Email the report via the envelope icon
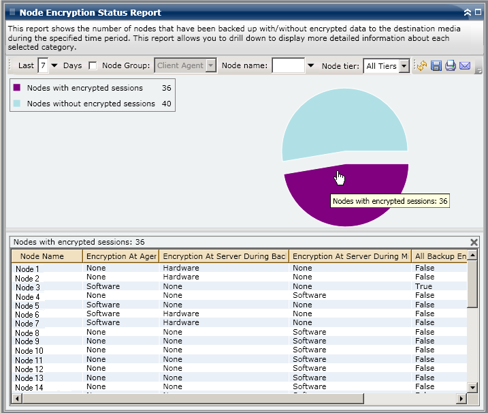The image size is (488, 413). [x=465, y=66]
